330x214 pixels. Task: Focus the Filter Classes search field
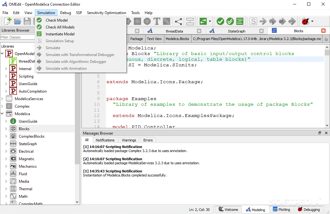18,37
